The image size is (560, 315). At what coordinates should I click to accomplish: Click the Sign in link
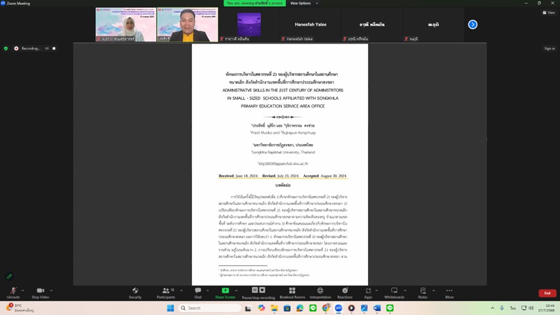coord(549,49)
